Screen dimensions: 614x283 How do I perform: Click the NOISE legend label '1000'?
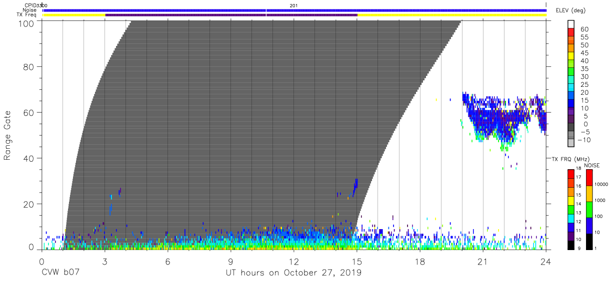600,200
